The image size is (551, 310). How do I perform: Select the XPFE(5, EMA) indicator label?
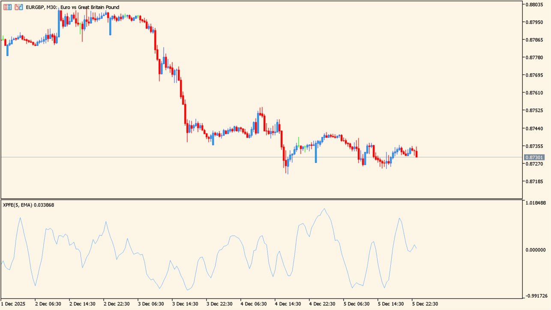[28, 205]
